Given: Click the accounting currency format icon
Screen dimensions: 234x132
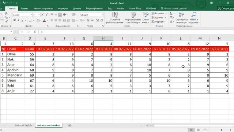Looking at the screenshot, I should click(x=82, y=20).
